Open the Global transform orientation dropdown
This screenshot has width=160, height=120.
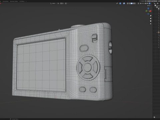pos(54,3)
